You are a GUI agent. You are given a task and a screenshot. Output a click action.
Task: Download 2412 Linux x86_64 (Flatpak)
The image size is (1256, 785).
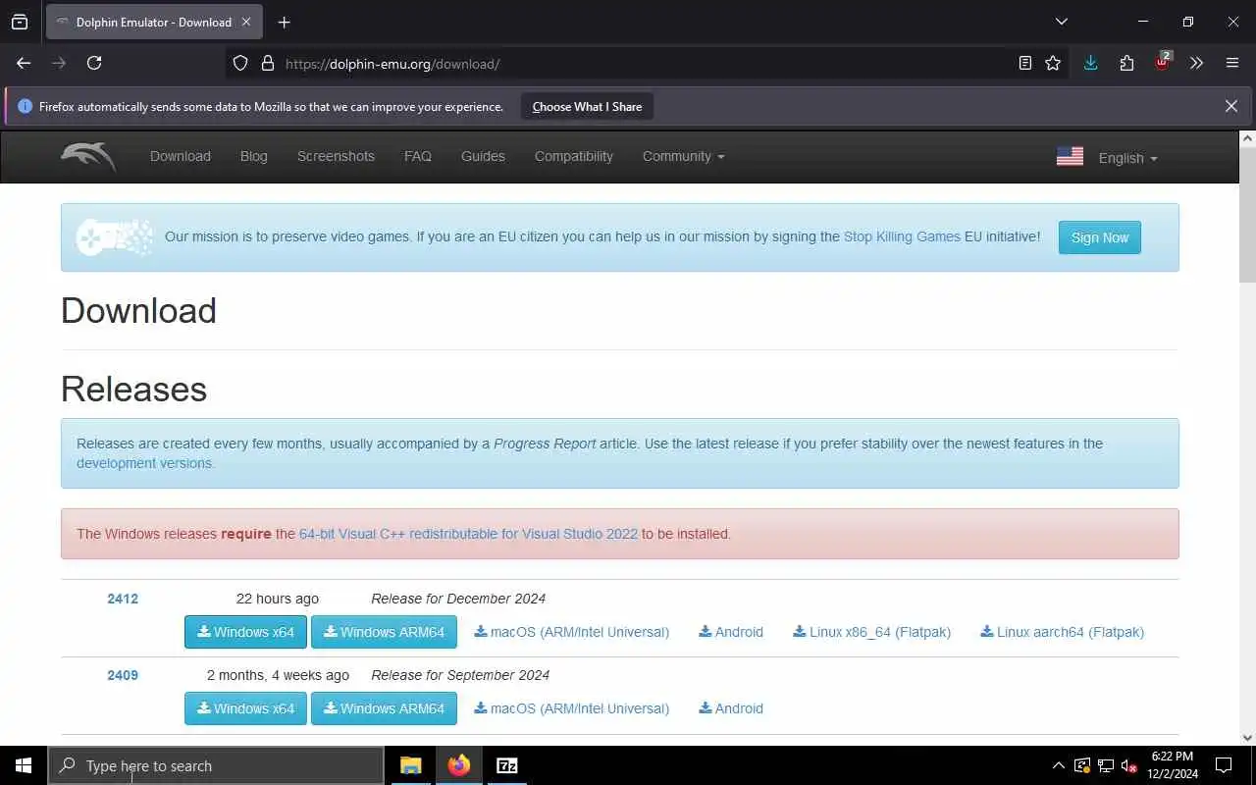point(872,632)
